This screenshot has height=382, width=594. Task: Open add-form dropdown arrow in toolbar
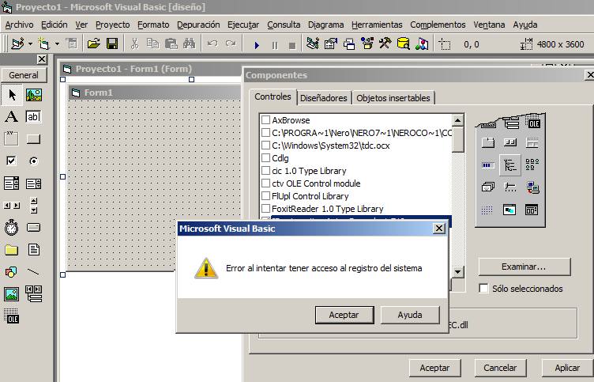pos(57,44)
